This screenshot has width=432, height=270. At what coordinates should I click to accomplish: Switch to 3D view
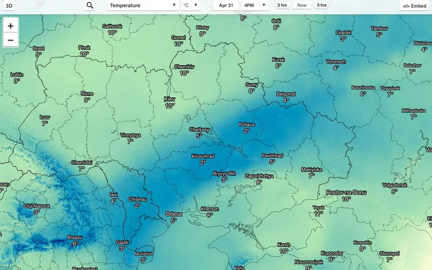[9, 6]
